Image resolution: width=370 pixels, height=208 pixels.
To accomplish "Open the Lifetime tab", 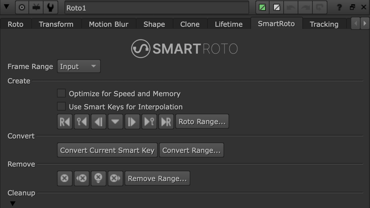I will (x=229, y=24).
